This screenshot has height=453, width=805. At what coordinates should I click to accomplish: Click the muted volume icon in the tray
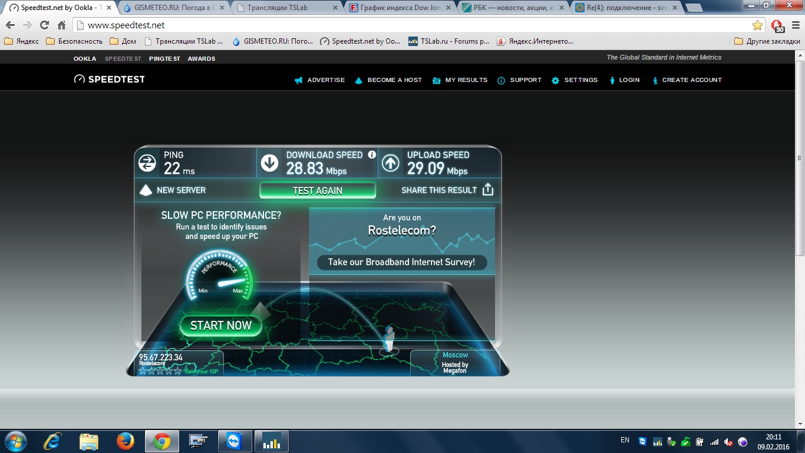tap(728, 442)
